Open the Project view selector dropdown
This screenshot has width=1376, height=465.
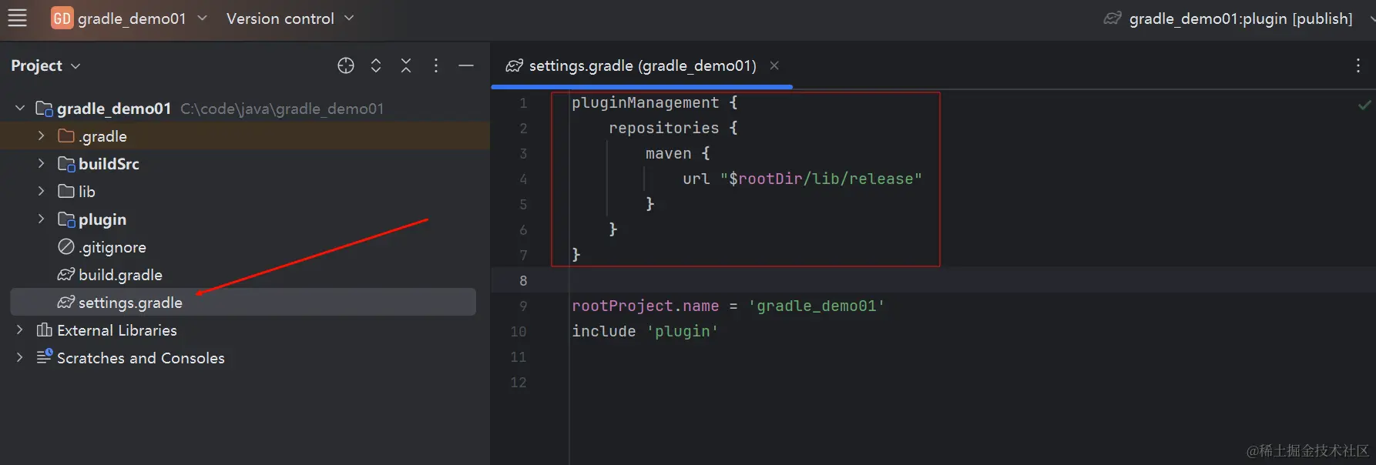coord(45,65)
